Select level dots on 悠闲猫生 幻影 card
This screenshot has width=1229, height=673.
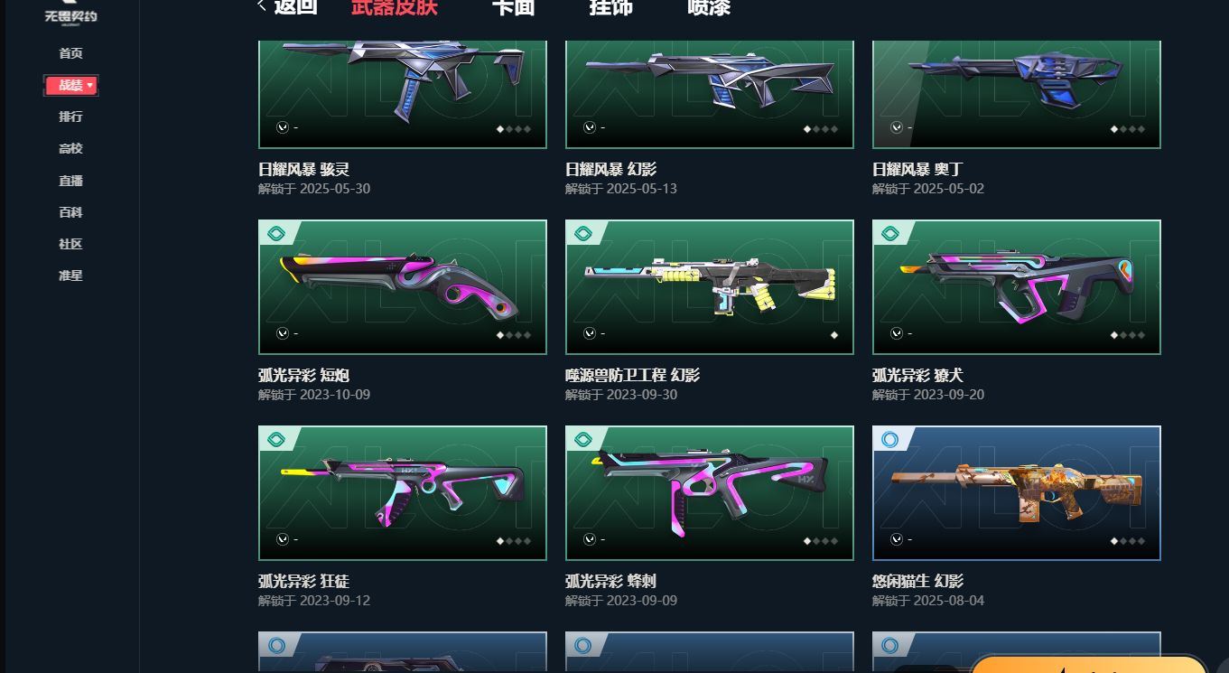coord(1128,541)
